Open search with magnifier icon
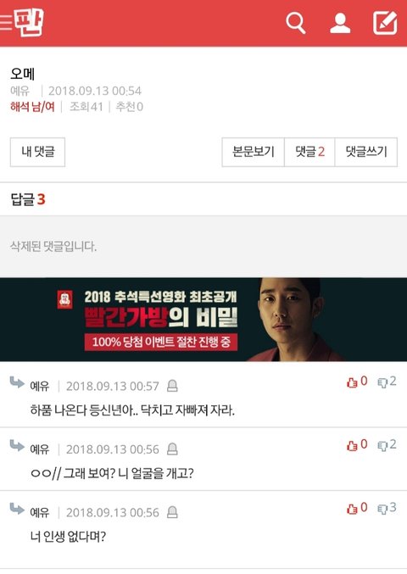Viewport: 407px width, 574px height. [x=295, y=23]
